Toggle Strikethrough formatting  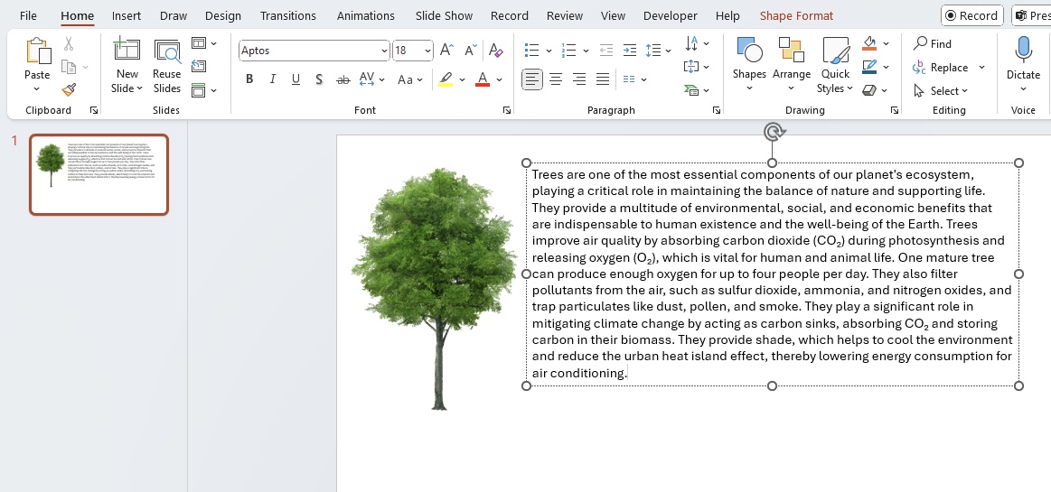coord(343,79)
